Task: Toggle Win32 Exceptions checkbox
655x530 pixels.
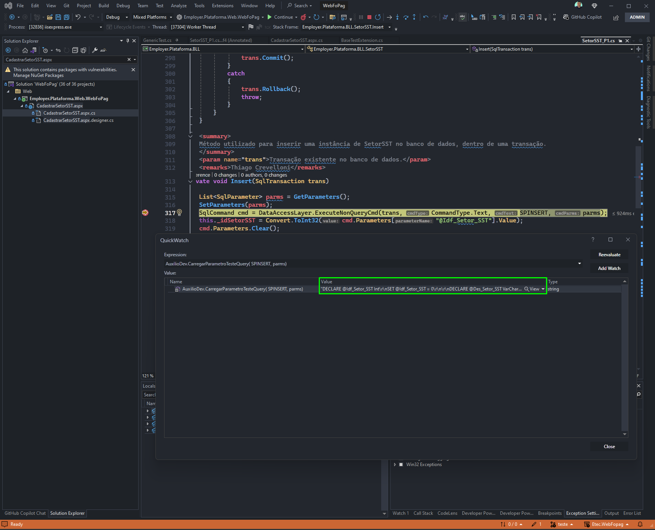Action: pos(401,465)
